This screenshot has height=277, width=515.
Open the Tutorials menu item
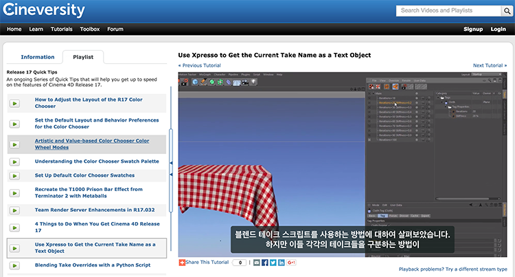[61, 30]
